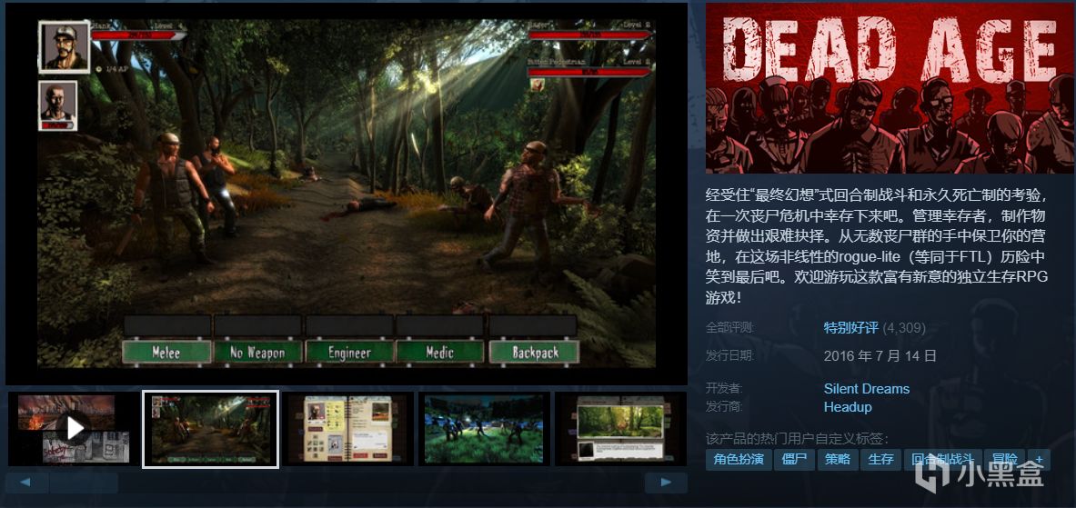Click the Backpack button in screenshot
The width and height of the screenshot is (1076, 508).
coord(535,353)
